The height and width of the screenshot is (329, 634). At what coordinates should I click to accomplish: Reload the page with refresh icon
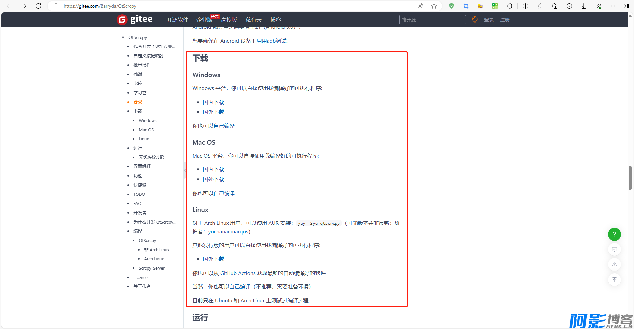38,6
